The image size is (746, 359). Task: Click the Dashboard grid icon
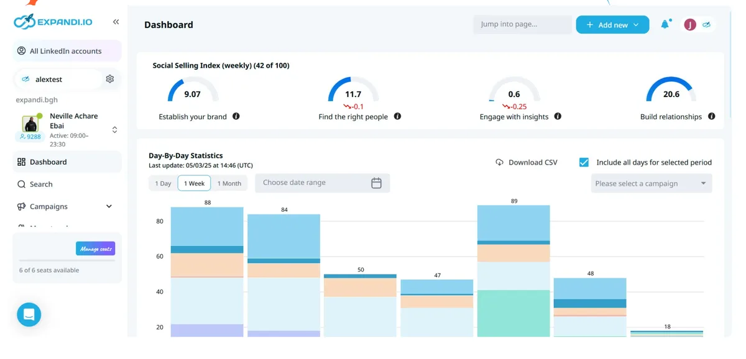[x=21, y=162]
